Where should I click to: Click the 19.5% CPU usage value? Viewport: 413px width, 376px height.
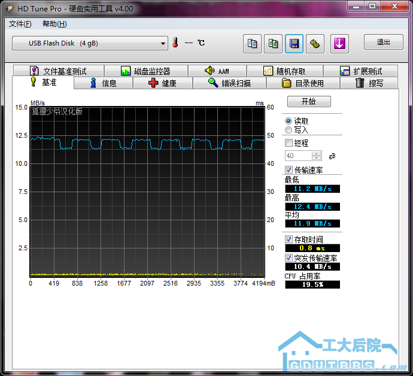[312, 284]
